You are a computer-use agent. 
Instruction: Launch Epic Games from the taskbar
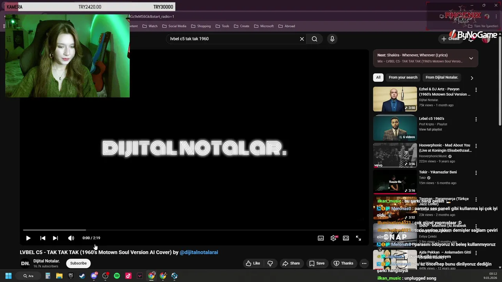[71, 276]
